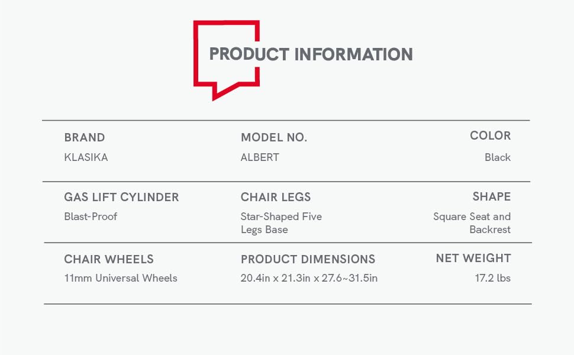Click the CHAIR LEGS label

[276, 197]
